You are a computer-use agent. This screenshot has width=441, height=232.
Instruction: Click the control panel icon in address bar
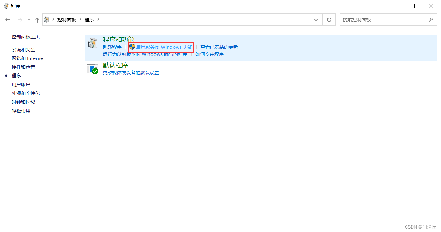pyautogui.click(x=46, y=19)
